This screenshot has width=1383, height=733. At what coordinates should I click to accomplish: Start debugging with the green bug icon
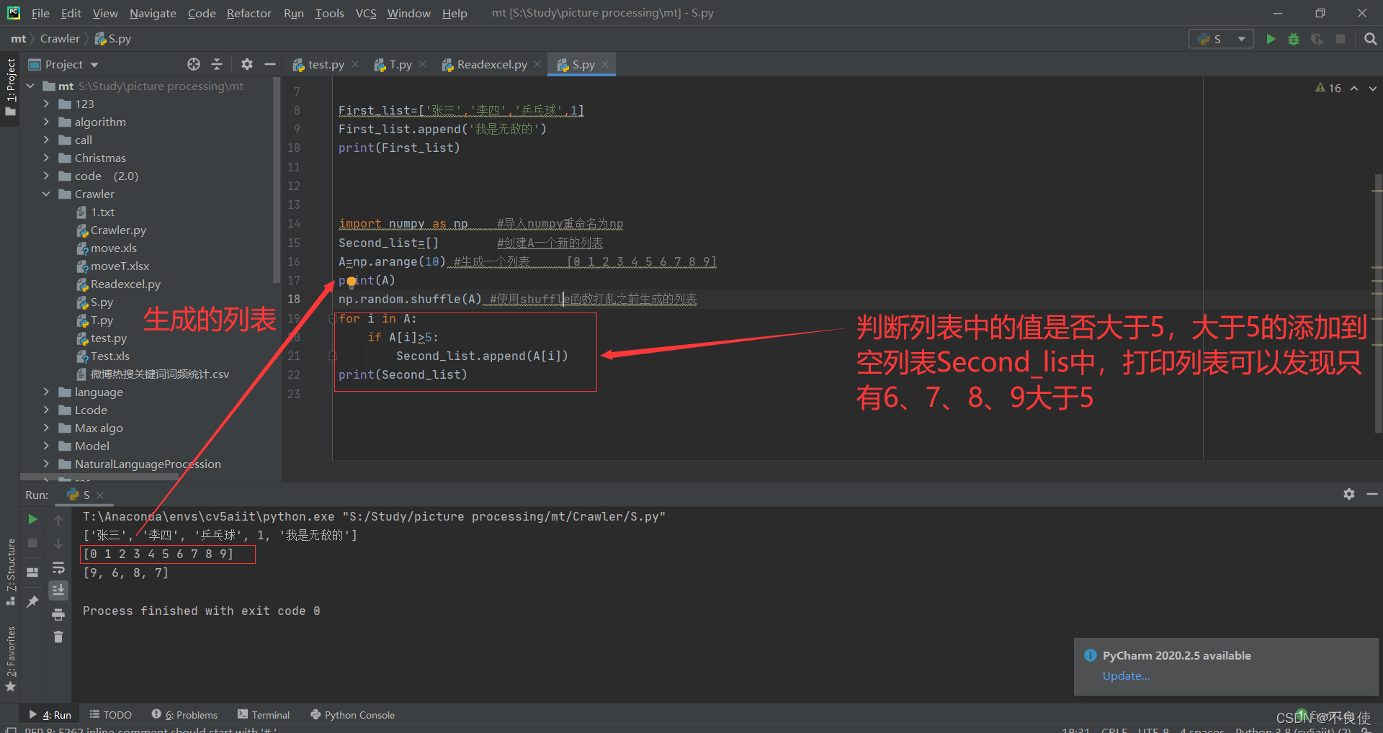(x=1294, y=39)
